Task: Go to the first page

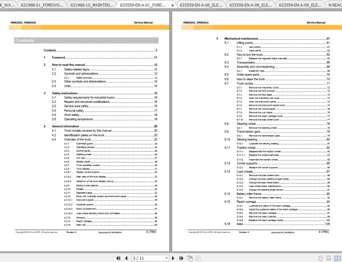Action: (118, 258)
